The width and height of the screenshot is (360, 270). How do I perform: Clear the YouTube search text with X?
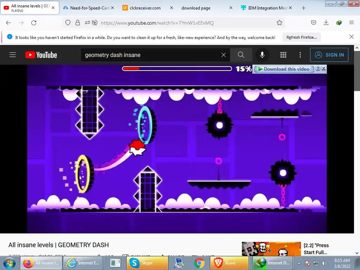(223, 55)
